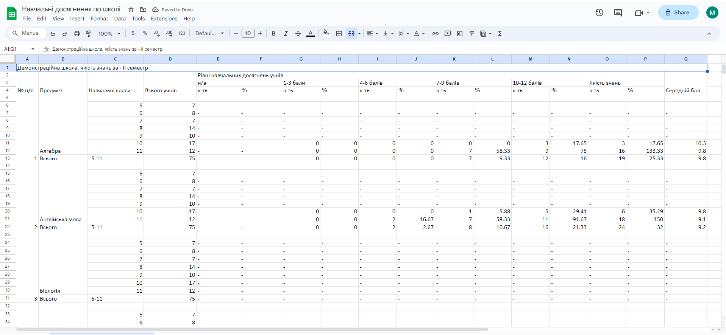
Task: Click the Undo icon in toolbar
Action: [x=53, y=34]
